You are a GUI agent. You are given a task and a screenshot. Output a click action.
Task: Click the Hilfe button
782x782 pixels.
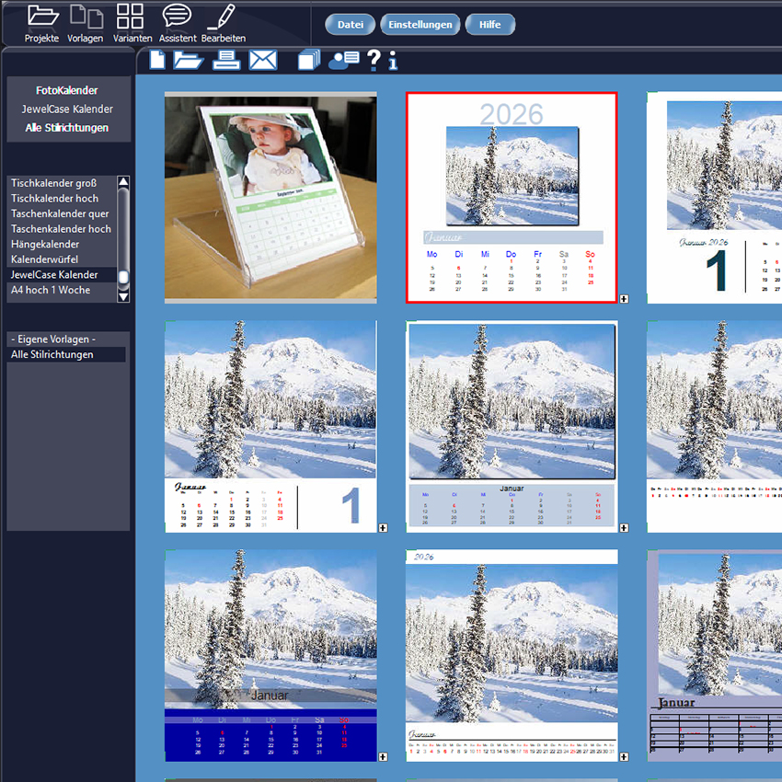tap(489, 25)
